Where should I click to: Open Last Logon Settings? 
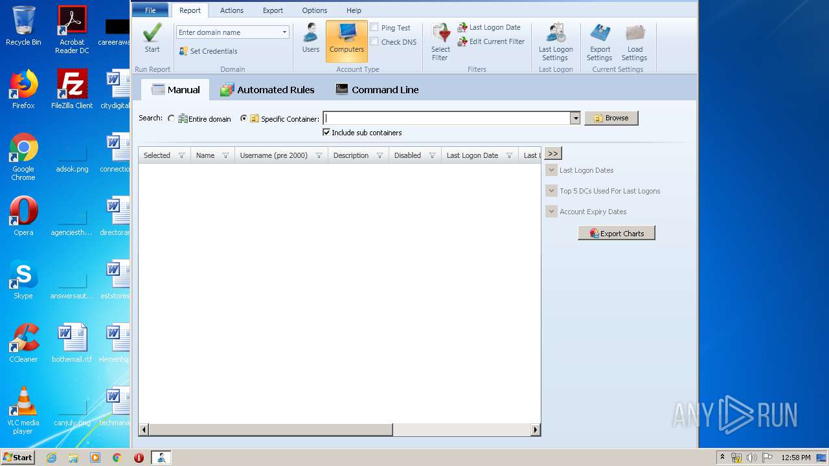click(556, 42)
